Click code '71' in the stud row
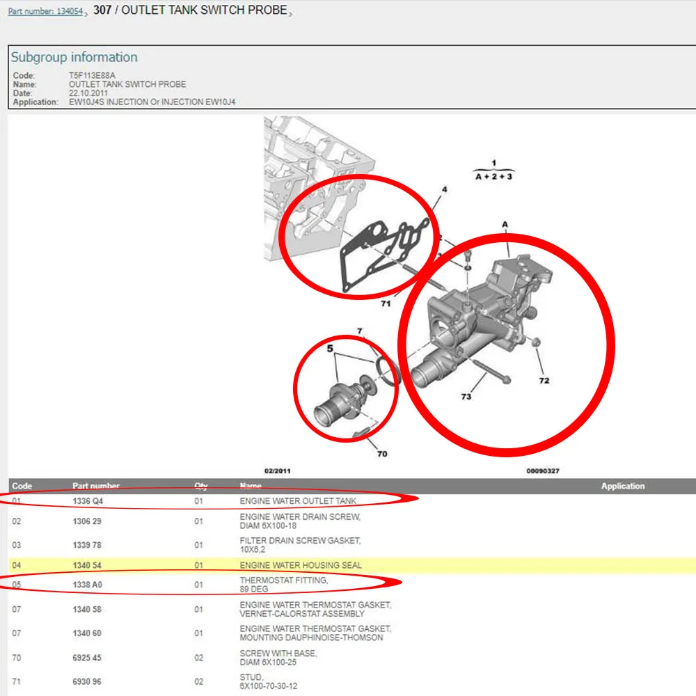The width and height of the screenshot is (696, 696). (17, 682)
